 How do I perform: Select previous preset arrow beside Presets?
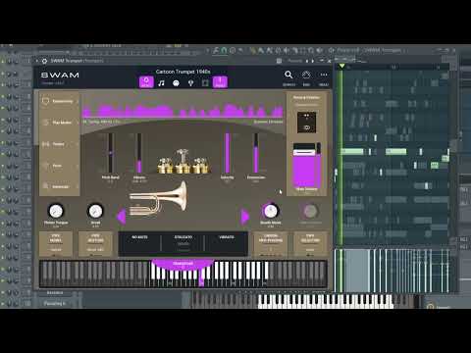[307, 61]
